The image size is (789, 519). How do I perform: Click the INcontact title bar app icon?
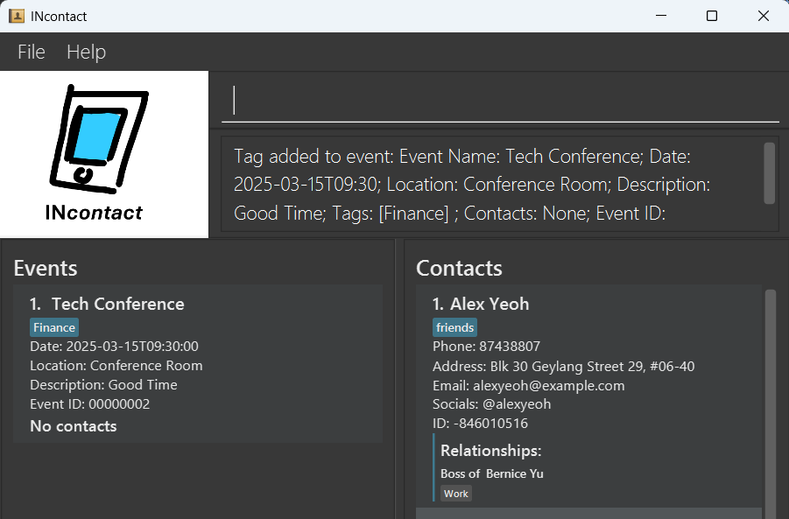pyautogui.click(x=17, y=16)
